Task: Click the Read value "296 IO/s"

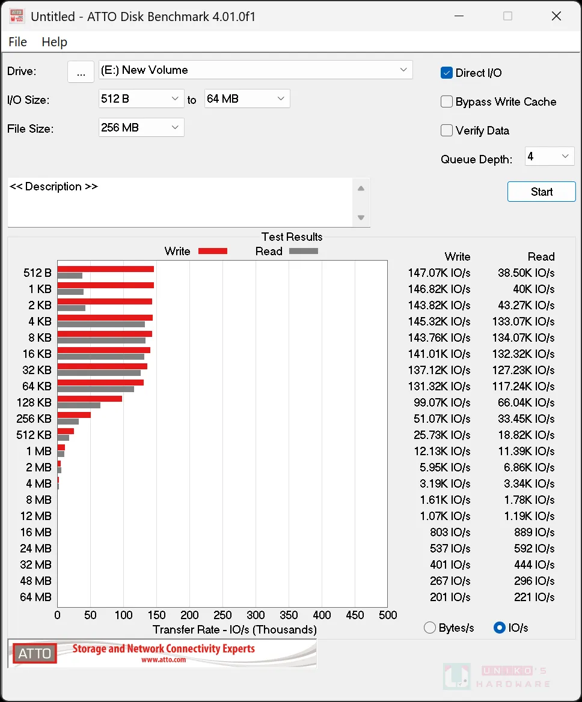Action: pyautogui.click(x=535, y=581)
